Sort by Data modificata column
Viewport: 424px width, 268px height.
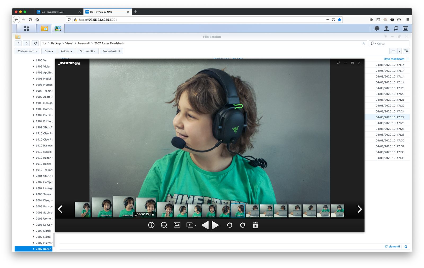pos(394,59)
